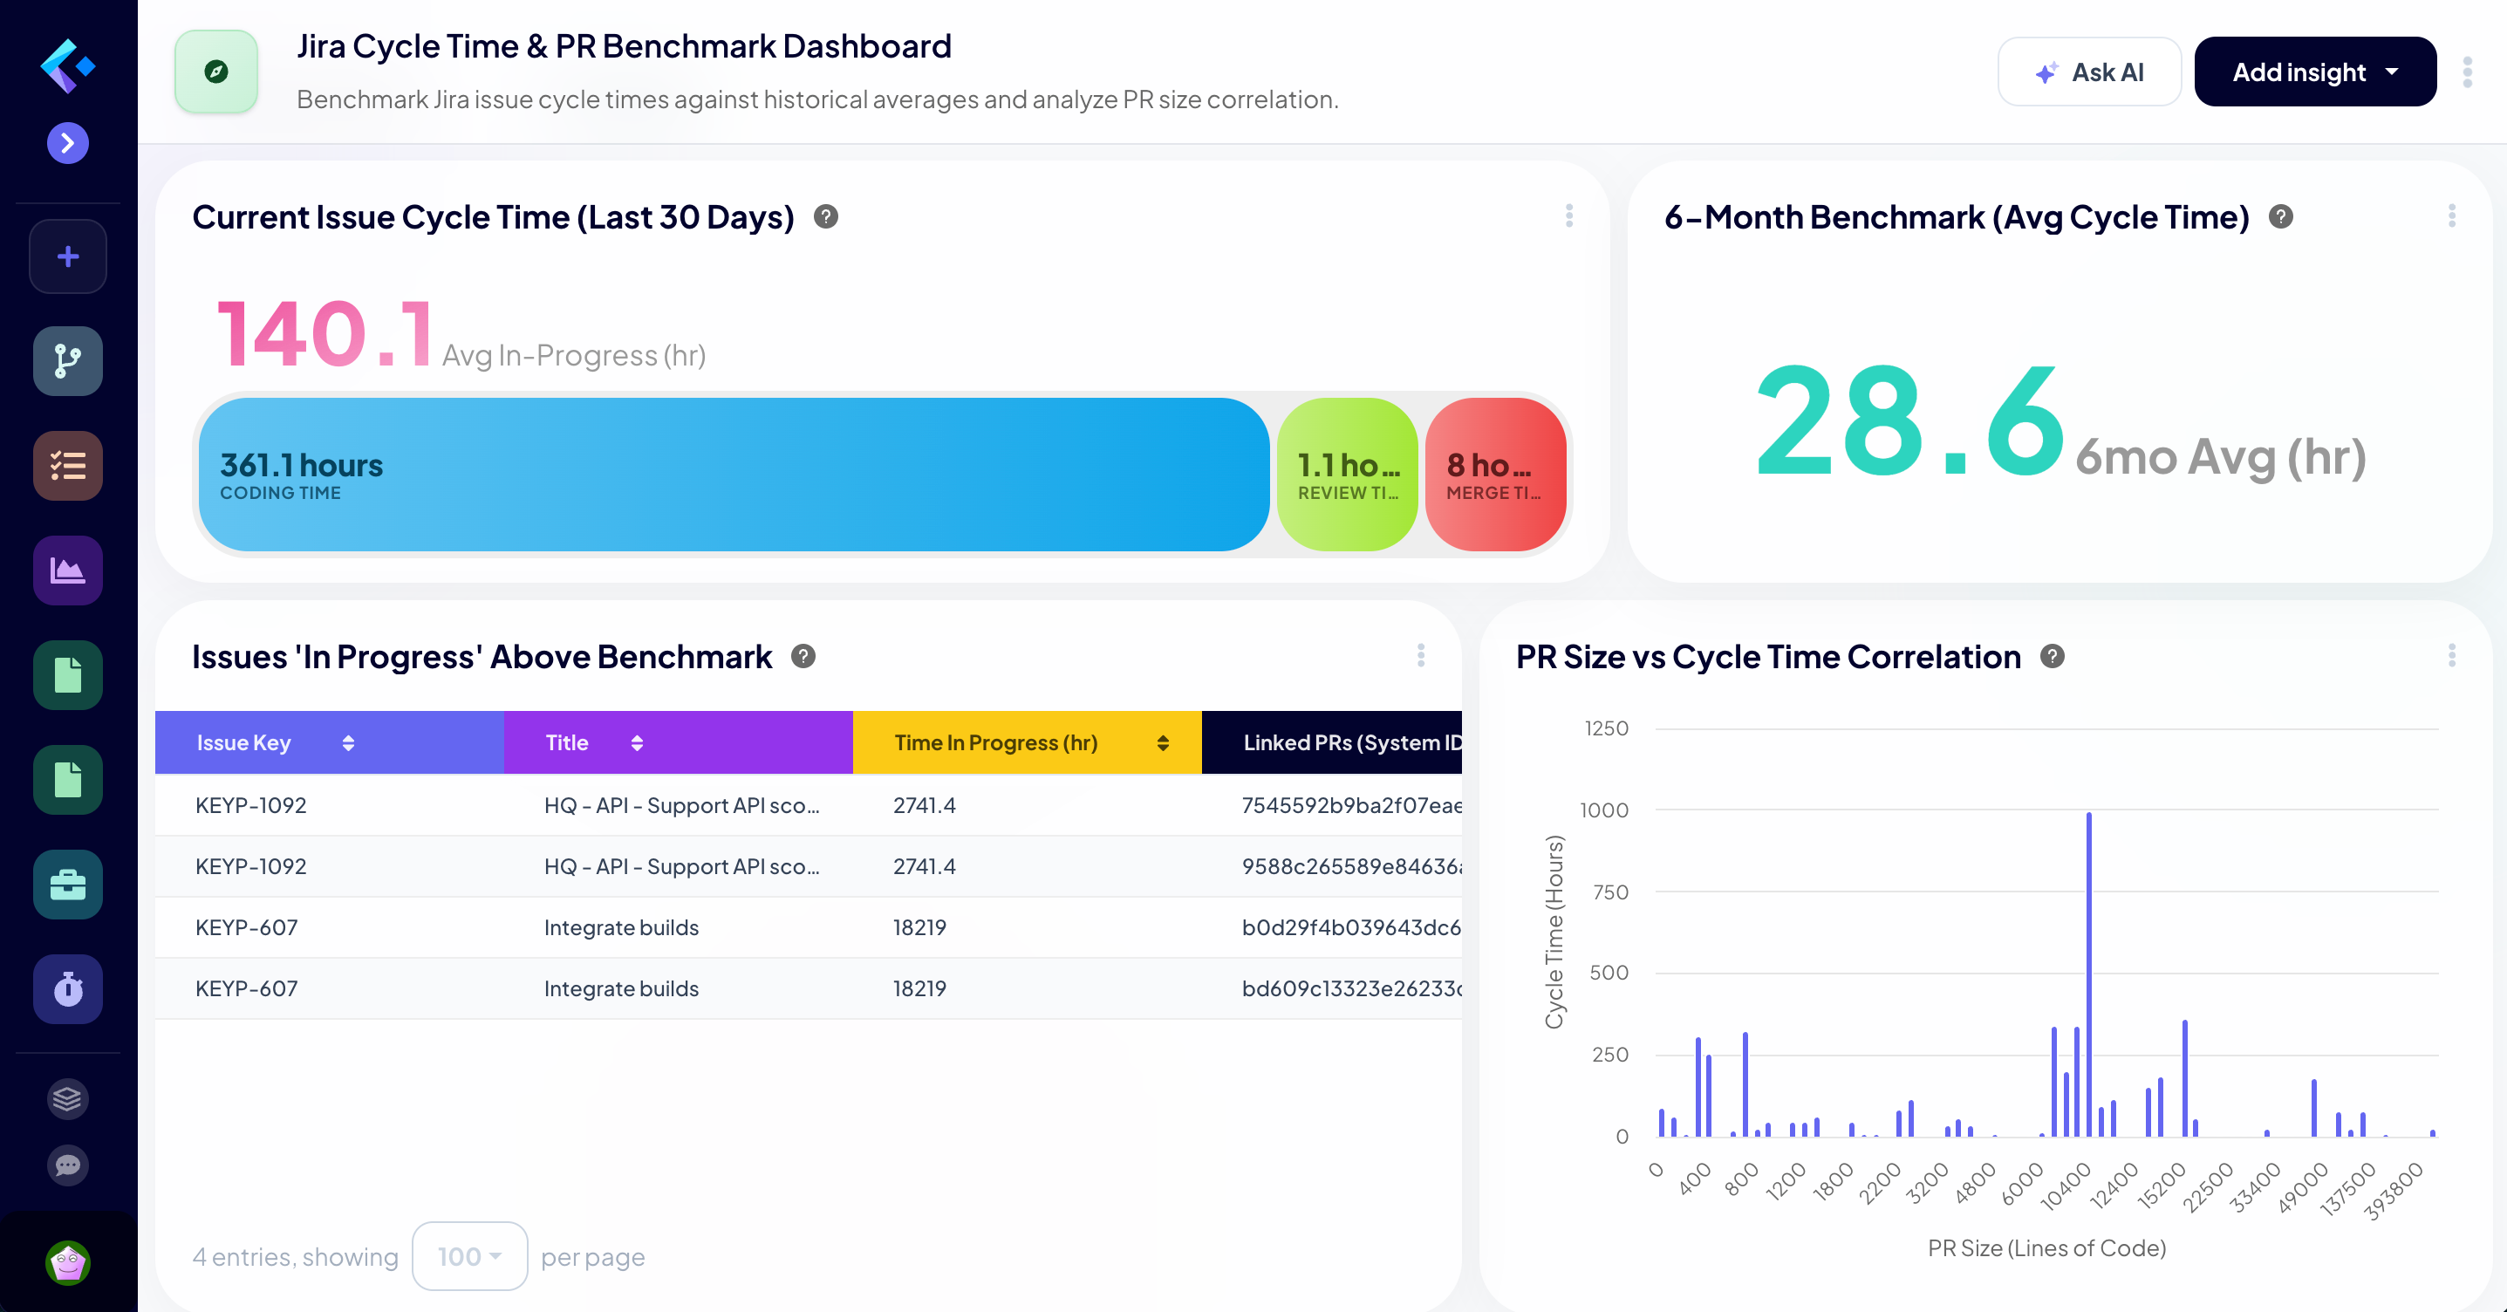Expand the sidebar using the arrow circle

tap(67, 143)
